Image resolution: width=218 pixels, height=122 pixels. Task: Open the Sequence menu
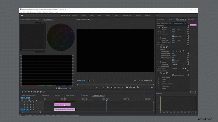coord(33,12)
